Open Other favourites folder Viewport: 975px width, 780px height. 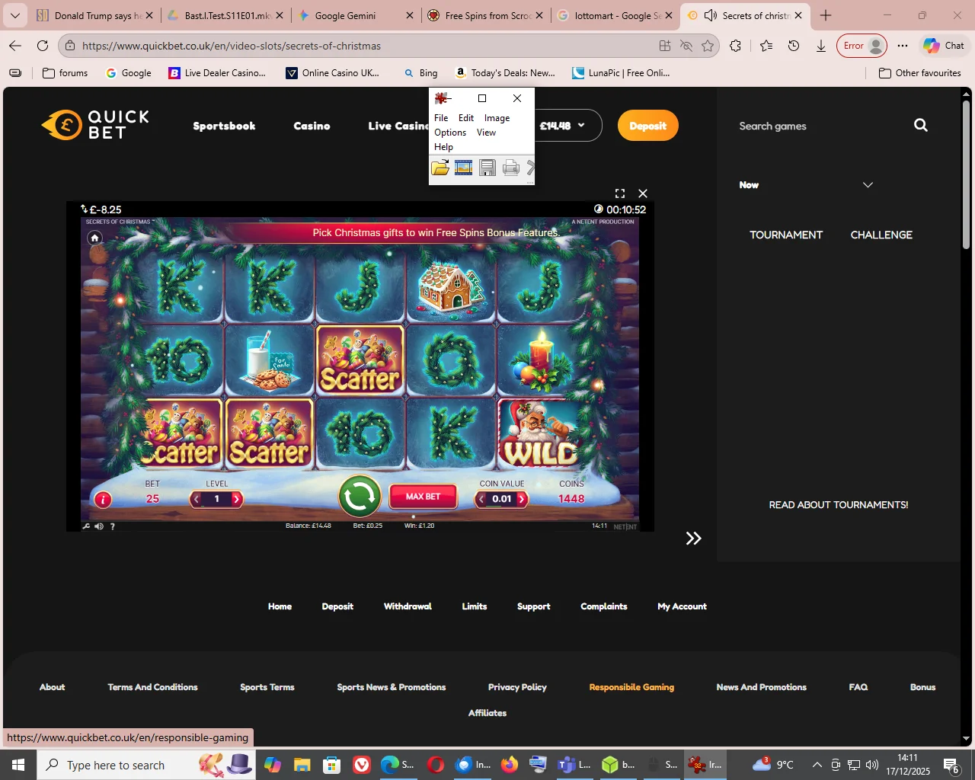[920, 73]
